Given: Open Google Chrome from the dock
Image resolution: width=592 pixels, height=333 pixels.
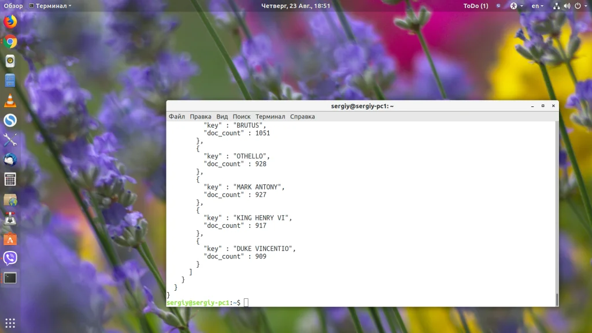Looking at the screenshot, I should click(x=10, y=42).
